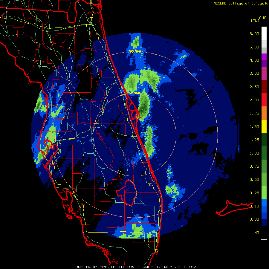Click the 4.00 legend value
The image size is (269, 269).
pos(254,60)
